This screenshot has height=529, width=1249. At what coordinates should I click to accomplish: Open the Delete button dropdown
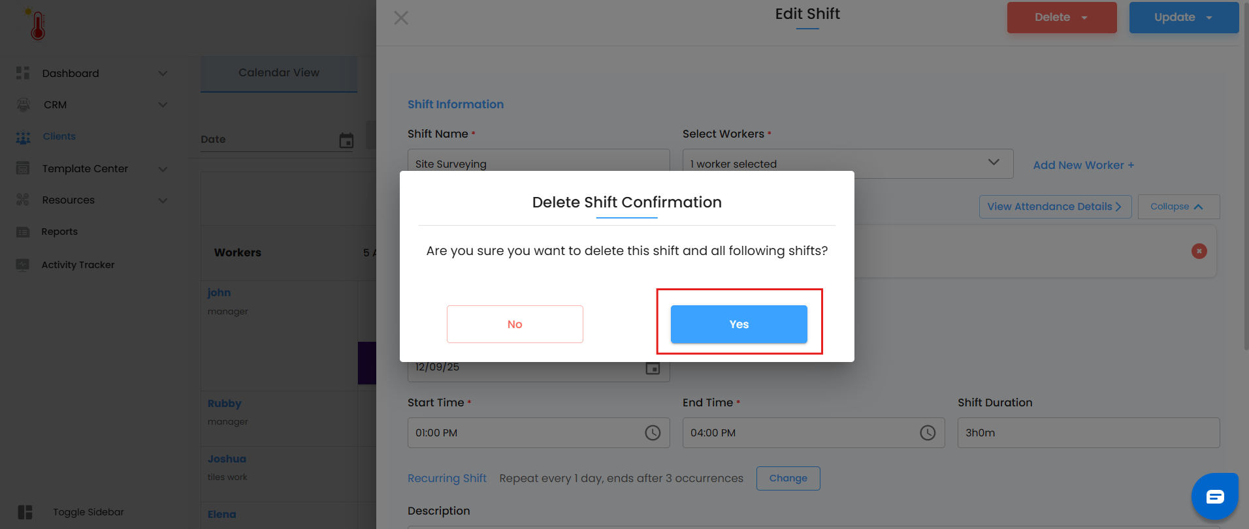[x=1084, y=18]
